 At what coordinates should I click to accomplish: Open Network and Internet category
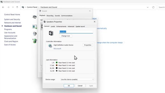click(12, 23)
